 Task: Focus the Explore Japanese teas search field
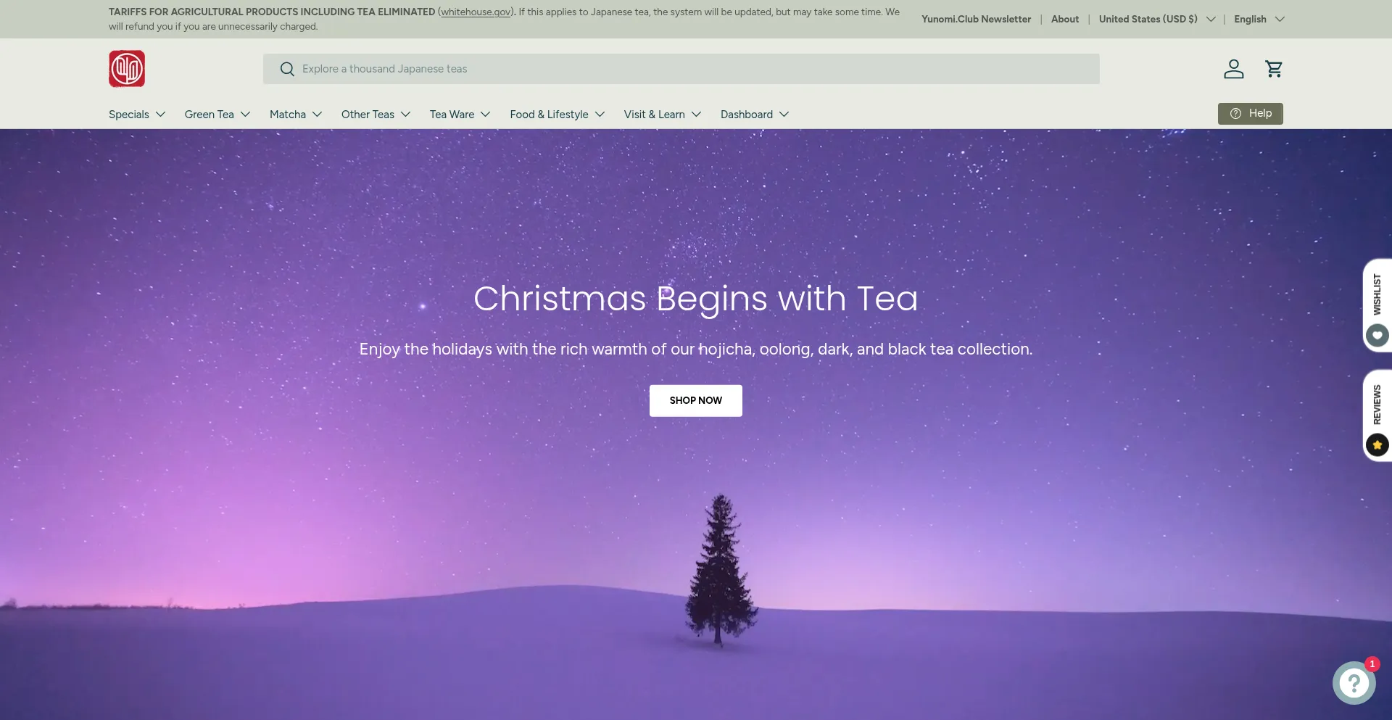tap(681, 69)
